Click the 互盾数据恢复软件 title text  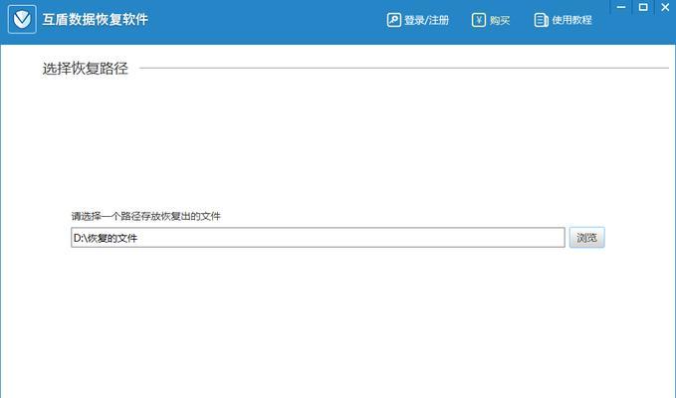click(96, 19)
